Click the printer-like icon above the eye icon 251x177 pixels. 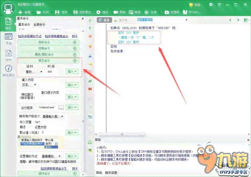[x=90, y=142]
